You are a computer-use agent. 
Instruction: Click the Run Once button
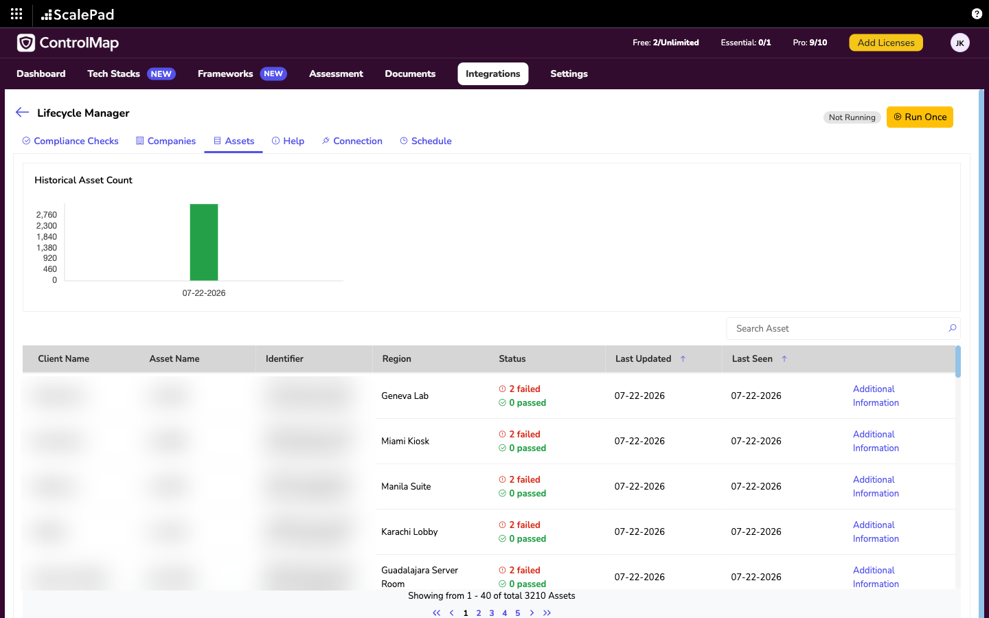click(920, 117)
